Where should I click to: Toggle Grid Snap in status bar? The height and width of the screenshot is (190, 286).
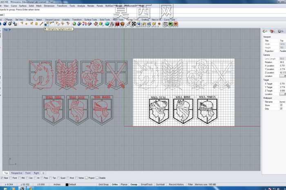click(103, 185)
